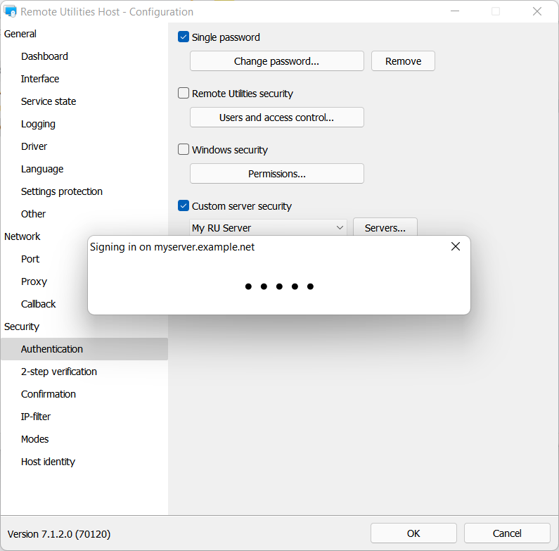This screenshot has width=559, height=551.
Task: Go to Settings protection page
Action: pos(62,191)
